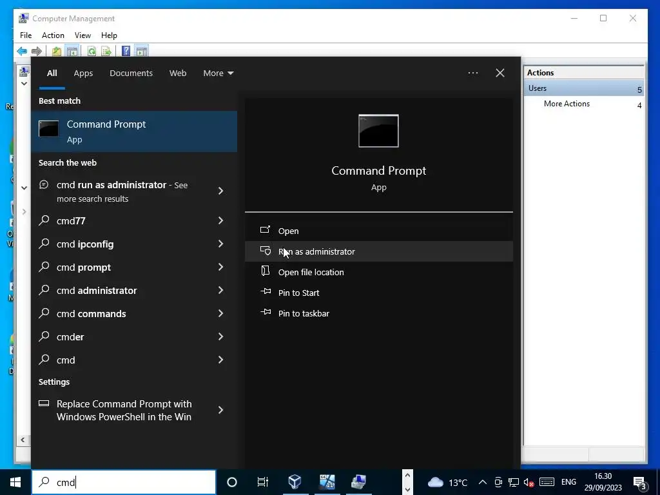
Task: Select Users in the Actions pane
Action: pos(584,88)
